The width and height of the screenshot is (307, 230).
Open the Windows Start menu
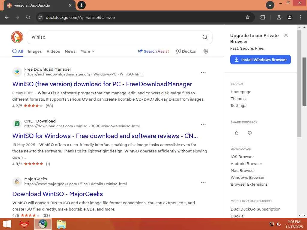tap(7, 224)
